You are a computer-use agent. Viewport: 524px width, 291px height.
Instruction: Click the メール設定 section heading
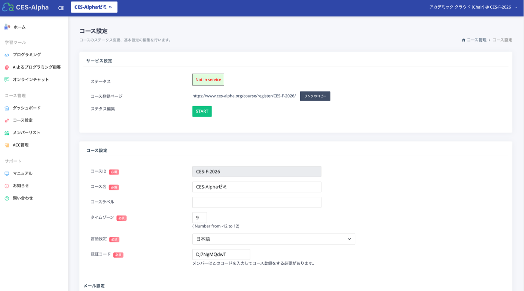(x=94, y=286)
